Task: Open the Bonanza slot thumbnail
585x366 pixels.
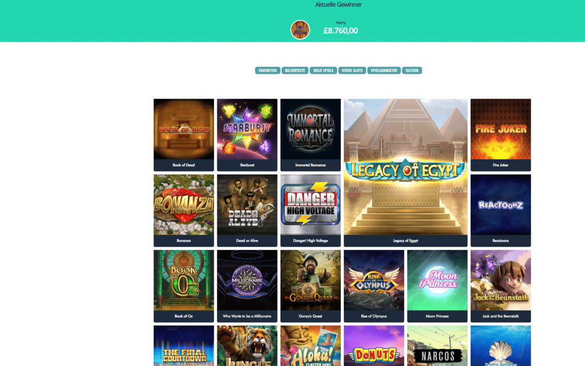Action: [184, 210]
